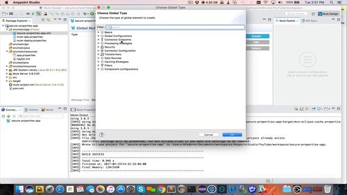Expand Connector Endpoints category
The image size is (347, 195).
point(99,40)
